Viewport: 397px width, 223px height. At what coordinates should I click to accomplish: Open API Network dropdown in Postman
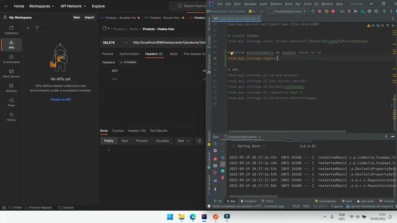tap(73, 6)
